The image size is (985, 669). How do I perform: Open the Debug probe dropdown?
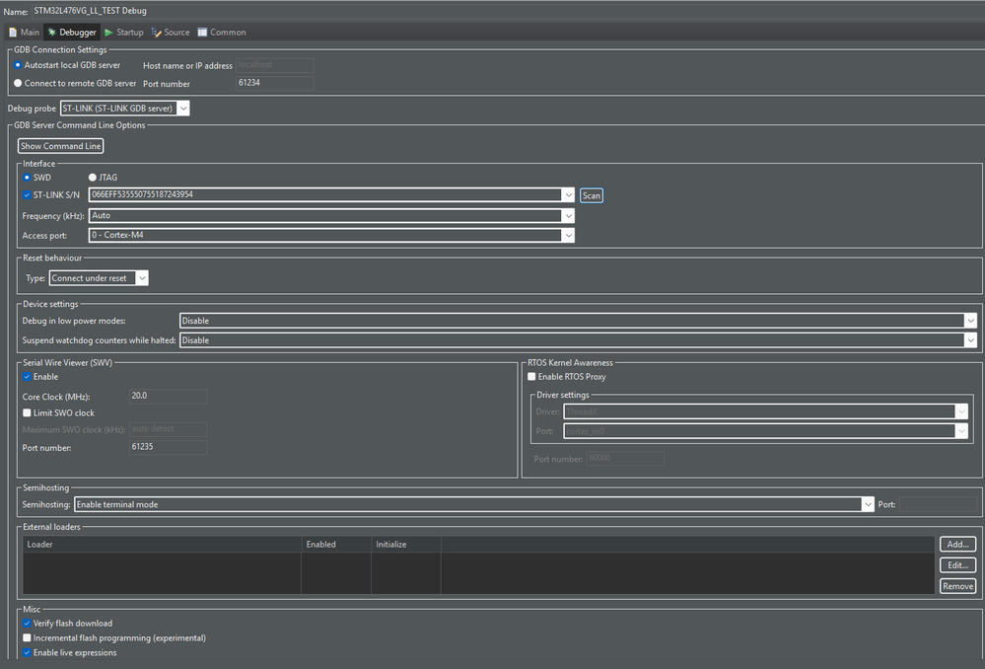coord(124,109)
